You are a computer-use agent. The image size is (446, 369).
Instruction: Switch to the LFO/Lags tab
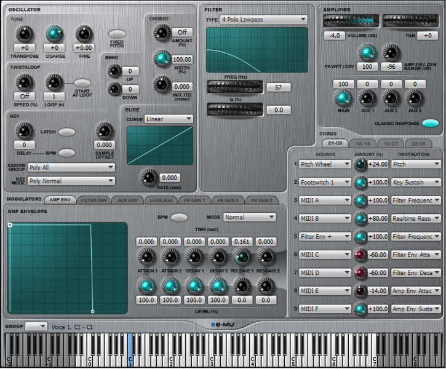[161, 200]
